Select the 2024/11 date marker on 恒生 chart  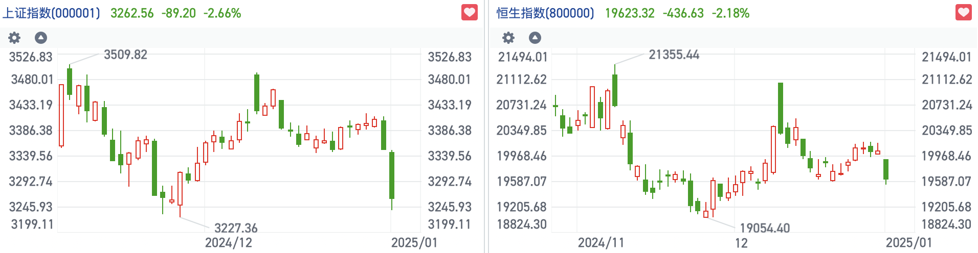pos(601,243)
